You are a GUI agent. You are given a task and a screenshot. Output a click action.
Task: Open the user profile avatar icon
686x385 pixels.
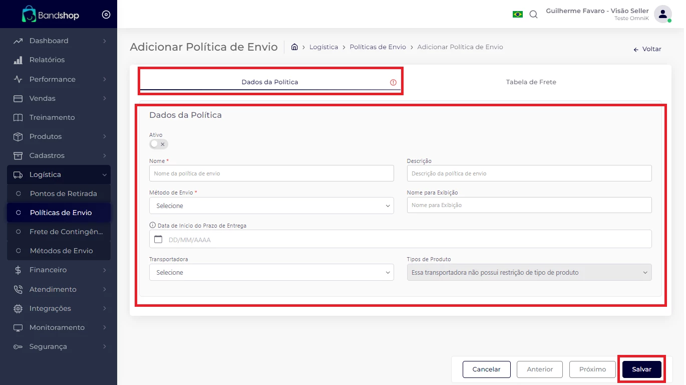coord(662,14)
